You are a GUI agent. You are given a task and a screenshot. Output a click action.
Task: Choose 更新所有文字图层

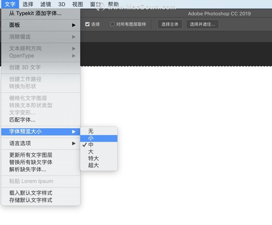41,155
